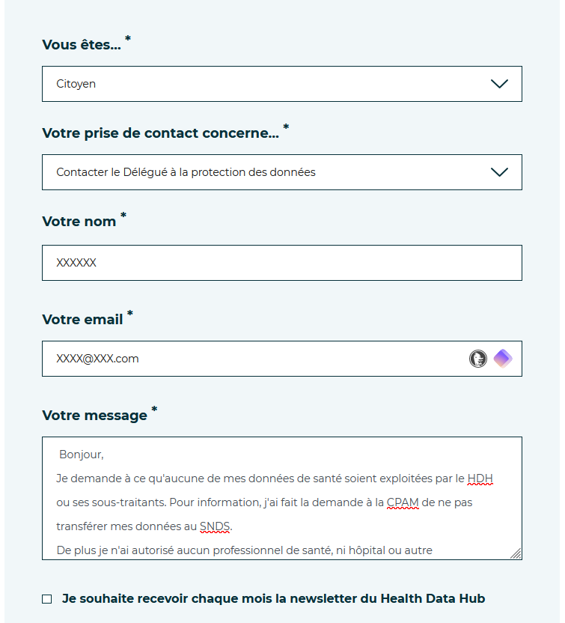
Task: Open the contact subject dropdown about data protection
Action: (x=262, y=172)
